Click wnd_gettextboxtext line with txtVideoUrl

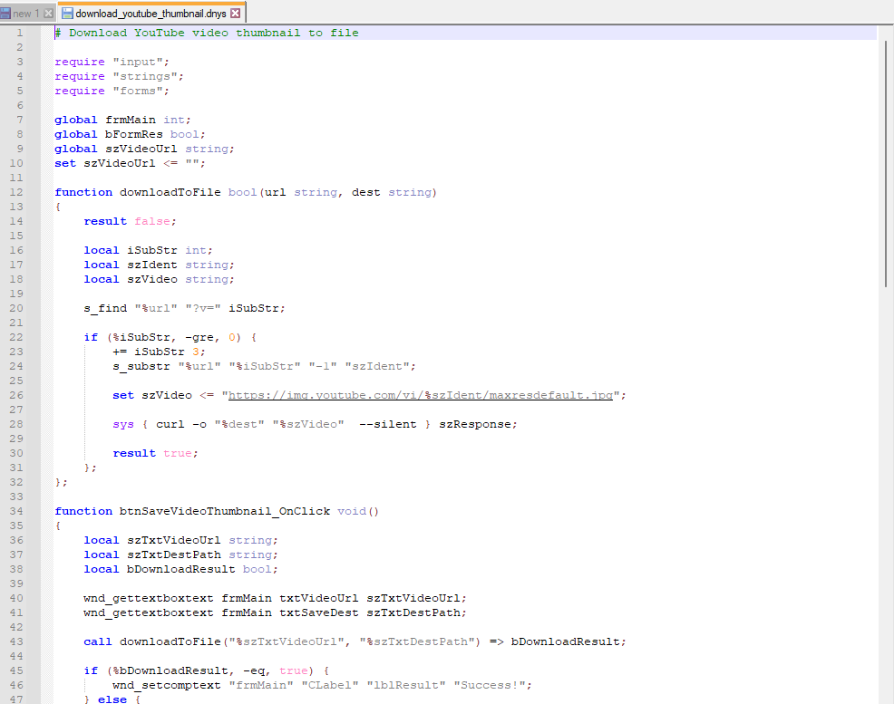[275, 599]
